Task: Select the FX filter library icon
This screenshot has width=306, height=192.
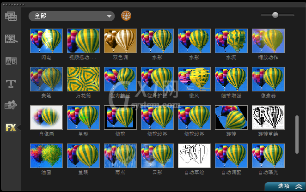Action: [x=11, y=128]
